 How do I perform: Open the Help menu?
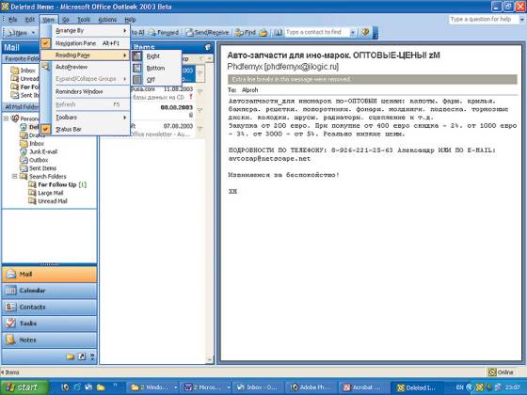[130, 20]
